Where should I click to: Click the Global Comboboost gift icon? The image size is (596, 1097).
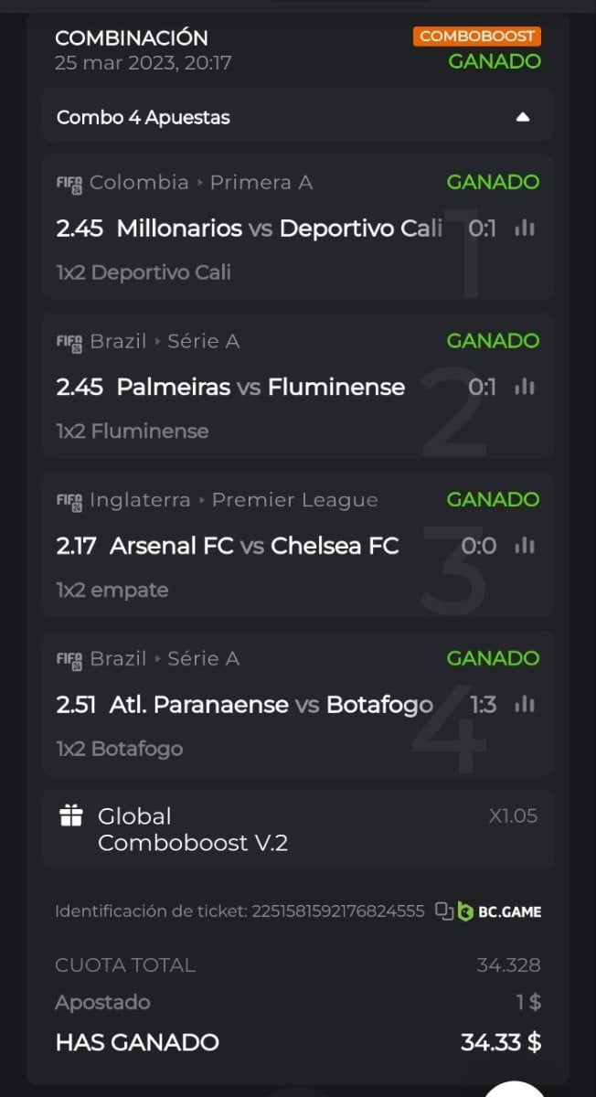(x=71, y=816)
